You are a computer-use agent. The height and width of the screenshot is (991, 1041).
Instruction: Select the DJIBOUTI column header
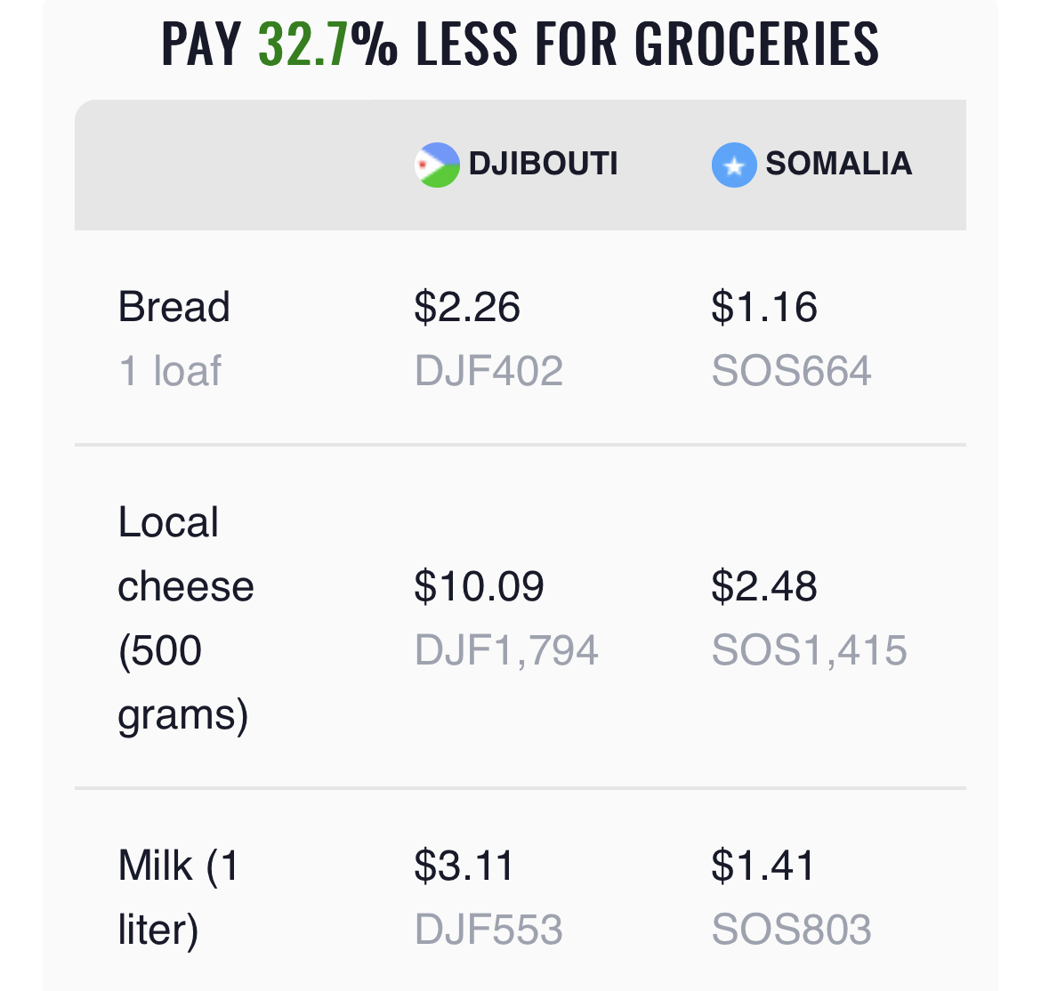pos(516,165)
